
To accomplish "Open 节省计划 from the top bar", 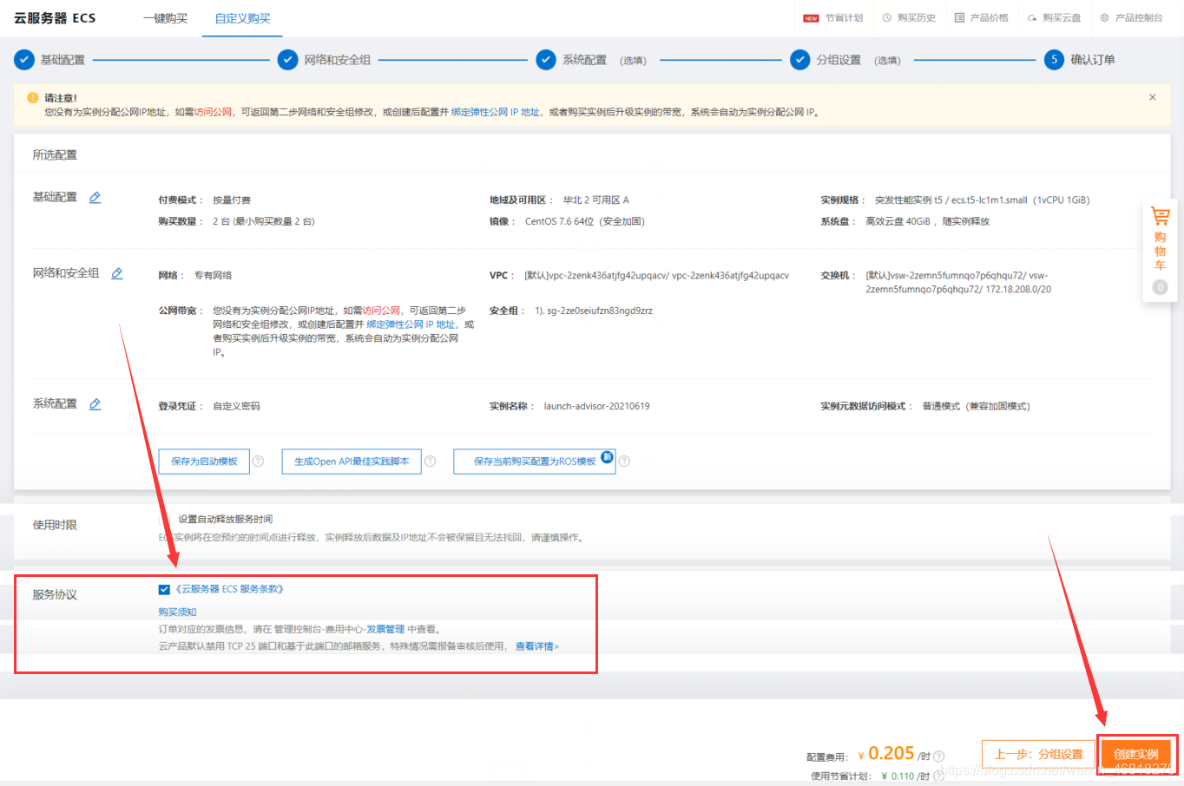I will 833,17.
